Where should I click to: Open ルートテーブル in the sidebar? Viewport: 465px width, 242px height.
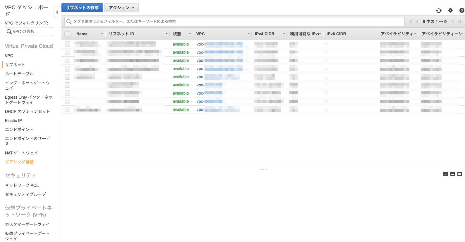pyautogui.click(x=19, y=74)
